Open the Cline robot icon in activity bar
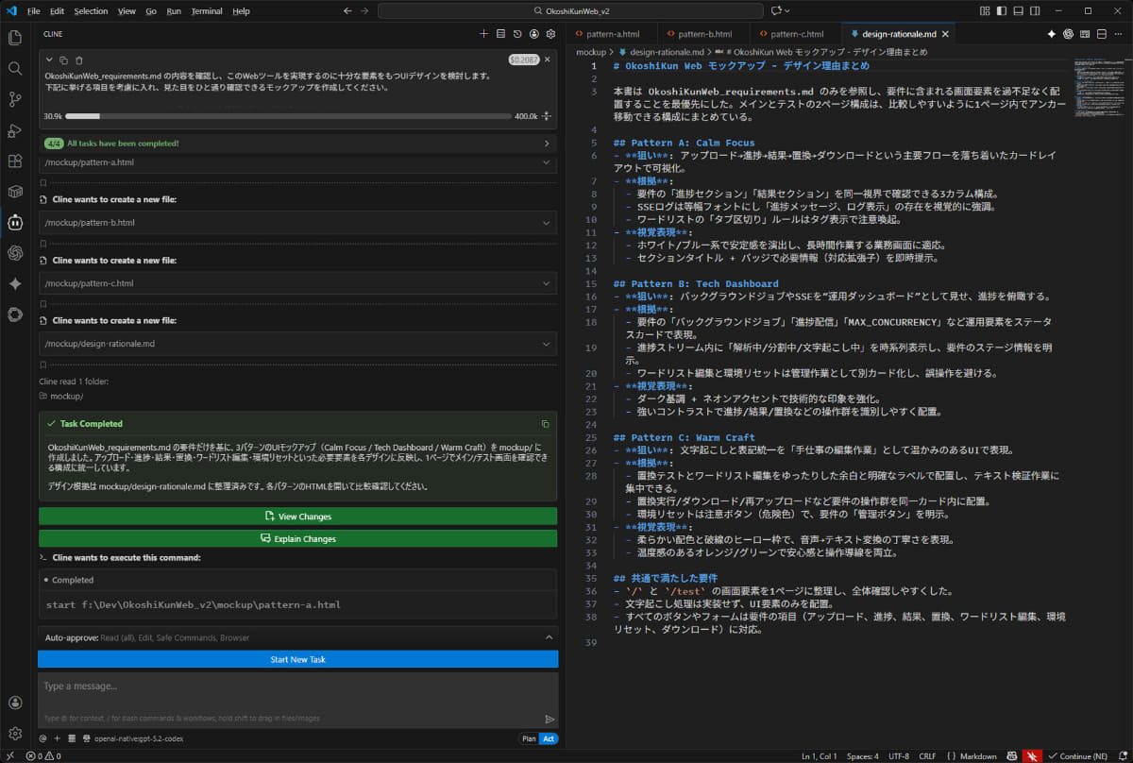Image resolution: width=1133 pixels, height=763 pixels. pyautogui.click(x=15, y=223)
